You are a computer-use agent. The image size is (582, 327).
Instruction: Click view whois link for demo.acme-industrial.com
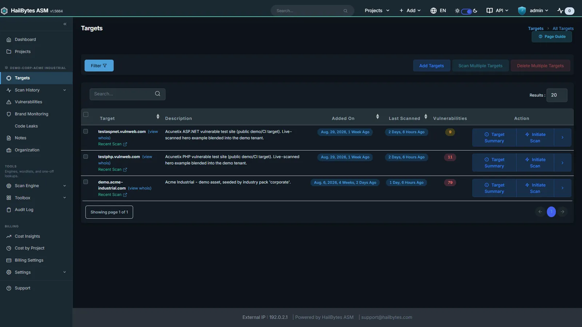pos(140,188)
